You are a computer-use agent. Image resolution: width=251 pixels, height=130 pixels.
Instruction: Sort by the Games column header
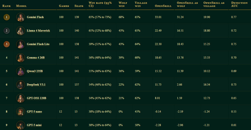pyautogui.click(x=64, y=6)
